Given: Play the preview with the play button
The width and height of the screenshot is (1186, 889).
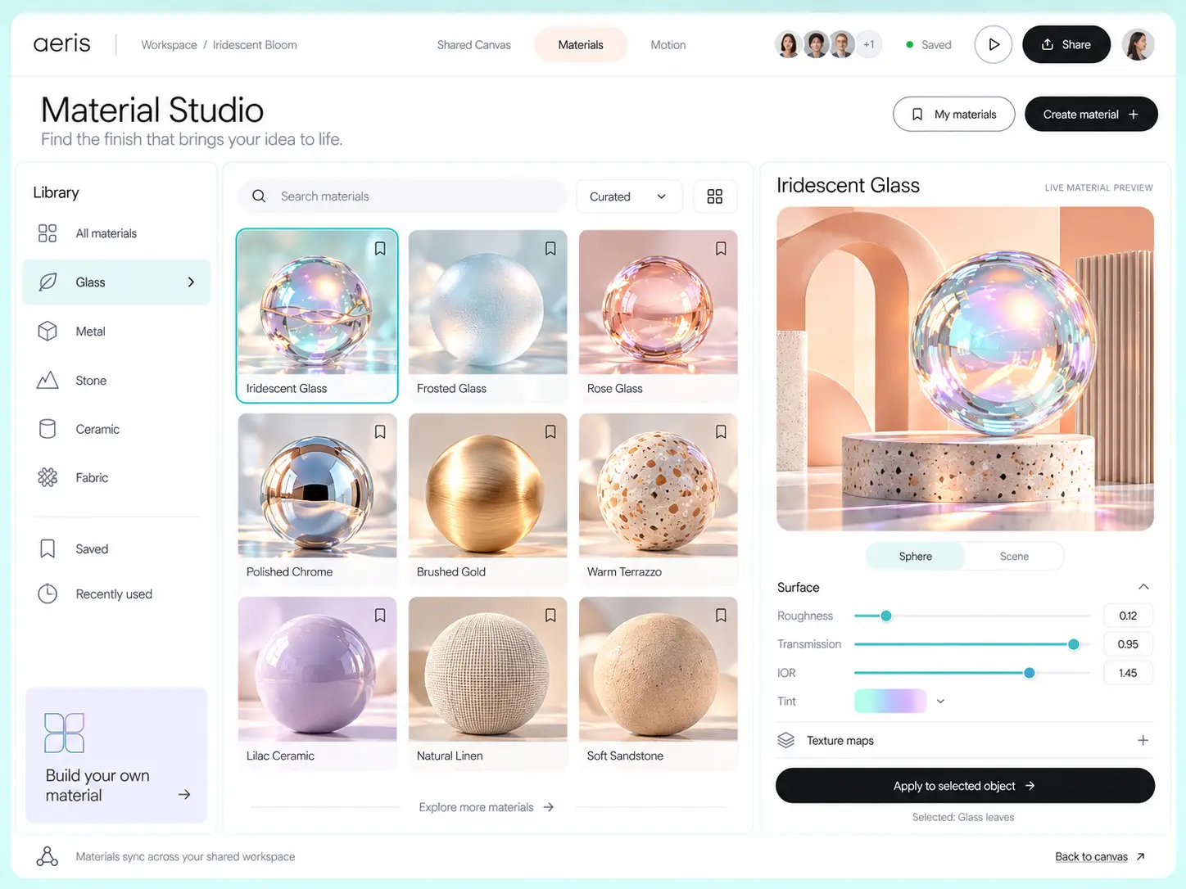Looking at the screenshot, I should click(994, 44).
